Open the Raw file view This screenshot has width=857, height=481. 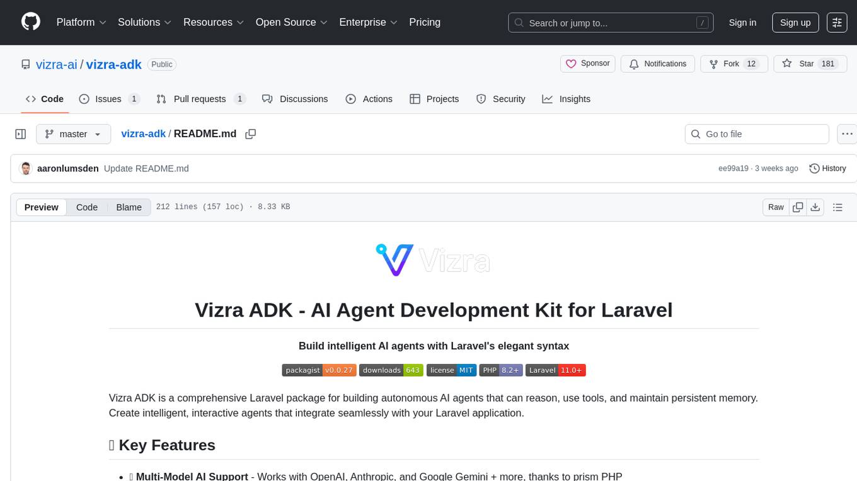(x=776, y=207)
